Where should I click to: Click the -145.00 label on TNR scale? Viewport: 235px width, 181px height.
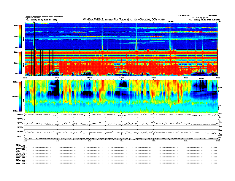pyautogui.click(x=16, y=111)
